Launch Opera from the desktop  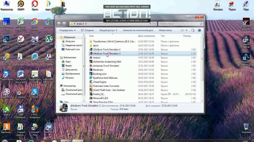(x=35, y=6)
